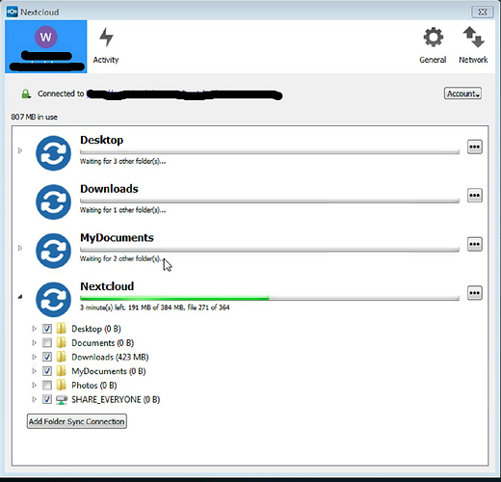Click the SHARE_EVERYONE shared drive icon

[62, 399]
